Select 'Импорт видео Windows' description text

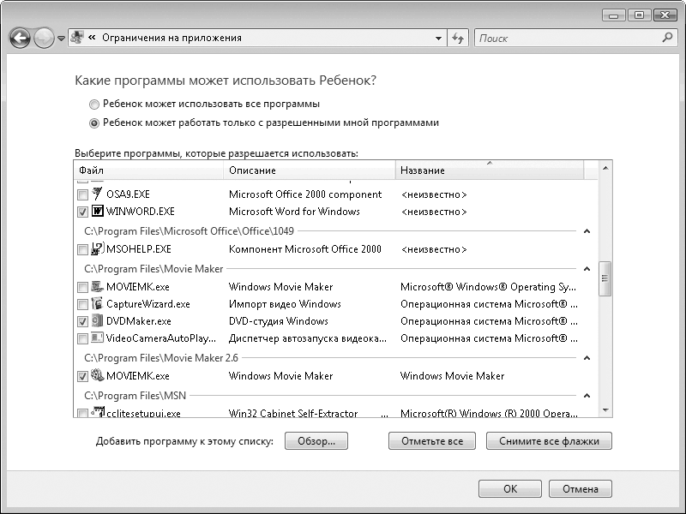(285, 304)
